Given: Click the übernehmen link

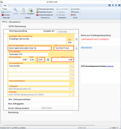Looking at the screenshot, I should point(87,47).
